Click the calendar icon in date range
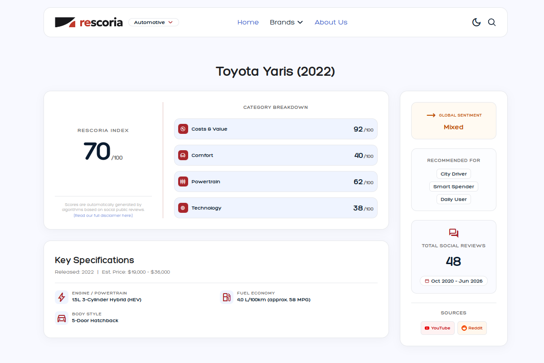This screenshot has height=363, width=544. 427,281
